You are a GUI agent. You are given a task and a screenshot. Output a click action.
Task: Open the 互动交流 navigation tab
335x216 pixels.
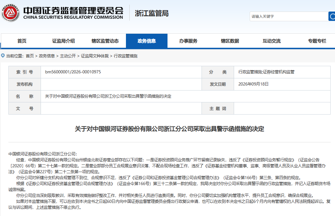272,41
